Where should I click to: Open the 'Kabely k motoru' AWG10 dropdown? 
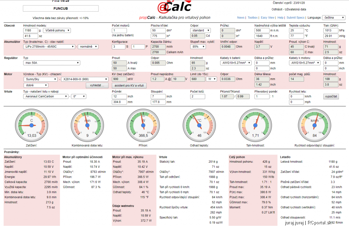tap(304, 63)
